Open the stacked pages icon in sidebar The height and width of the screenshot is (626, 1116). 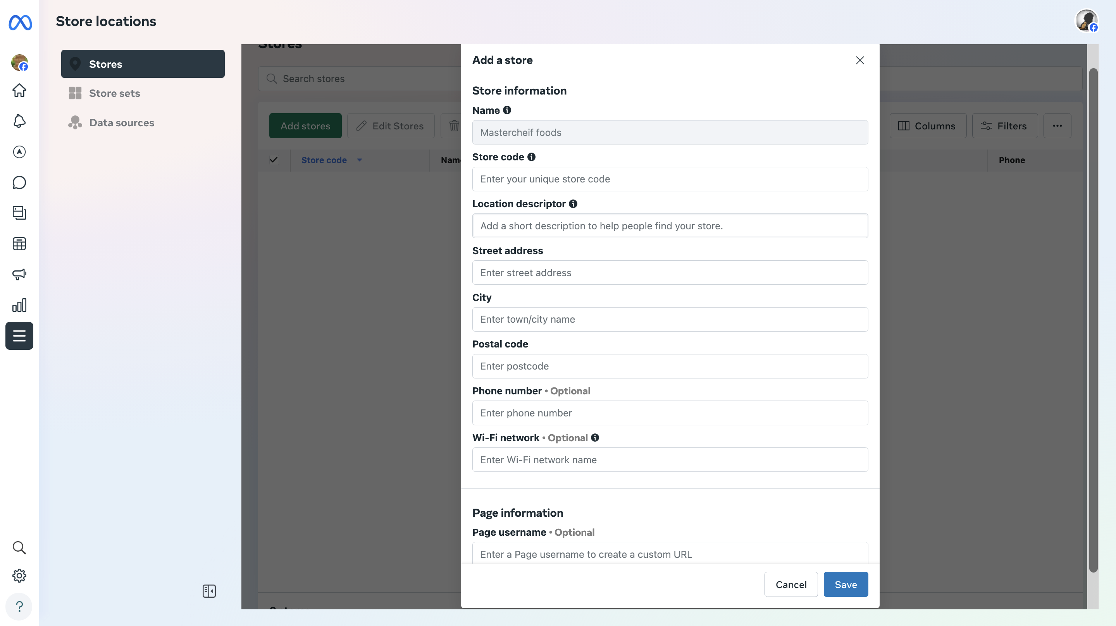pyautogui.click(x=19, y=213)
